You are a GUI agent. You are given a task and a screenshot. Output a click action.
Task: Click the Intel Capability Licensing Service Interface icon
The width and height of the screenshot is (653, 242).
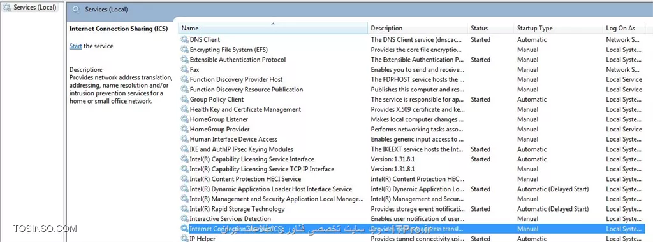[x=184, y=159]
